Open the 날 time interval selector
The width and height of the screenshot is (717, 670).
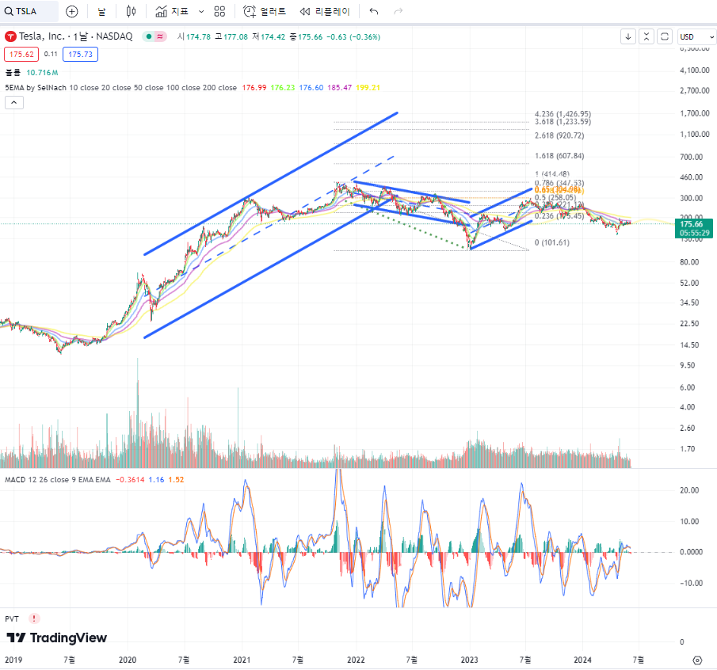(x=101, y=11)
